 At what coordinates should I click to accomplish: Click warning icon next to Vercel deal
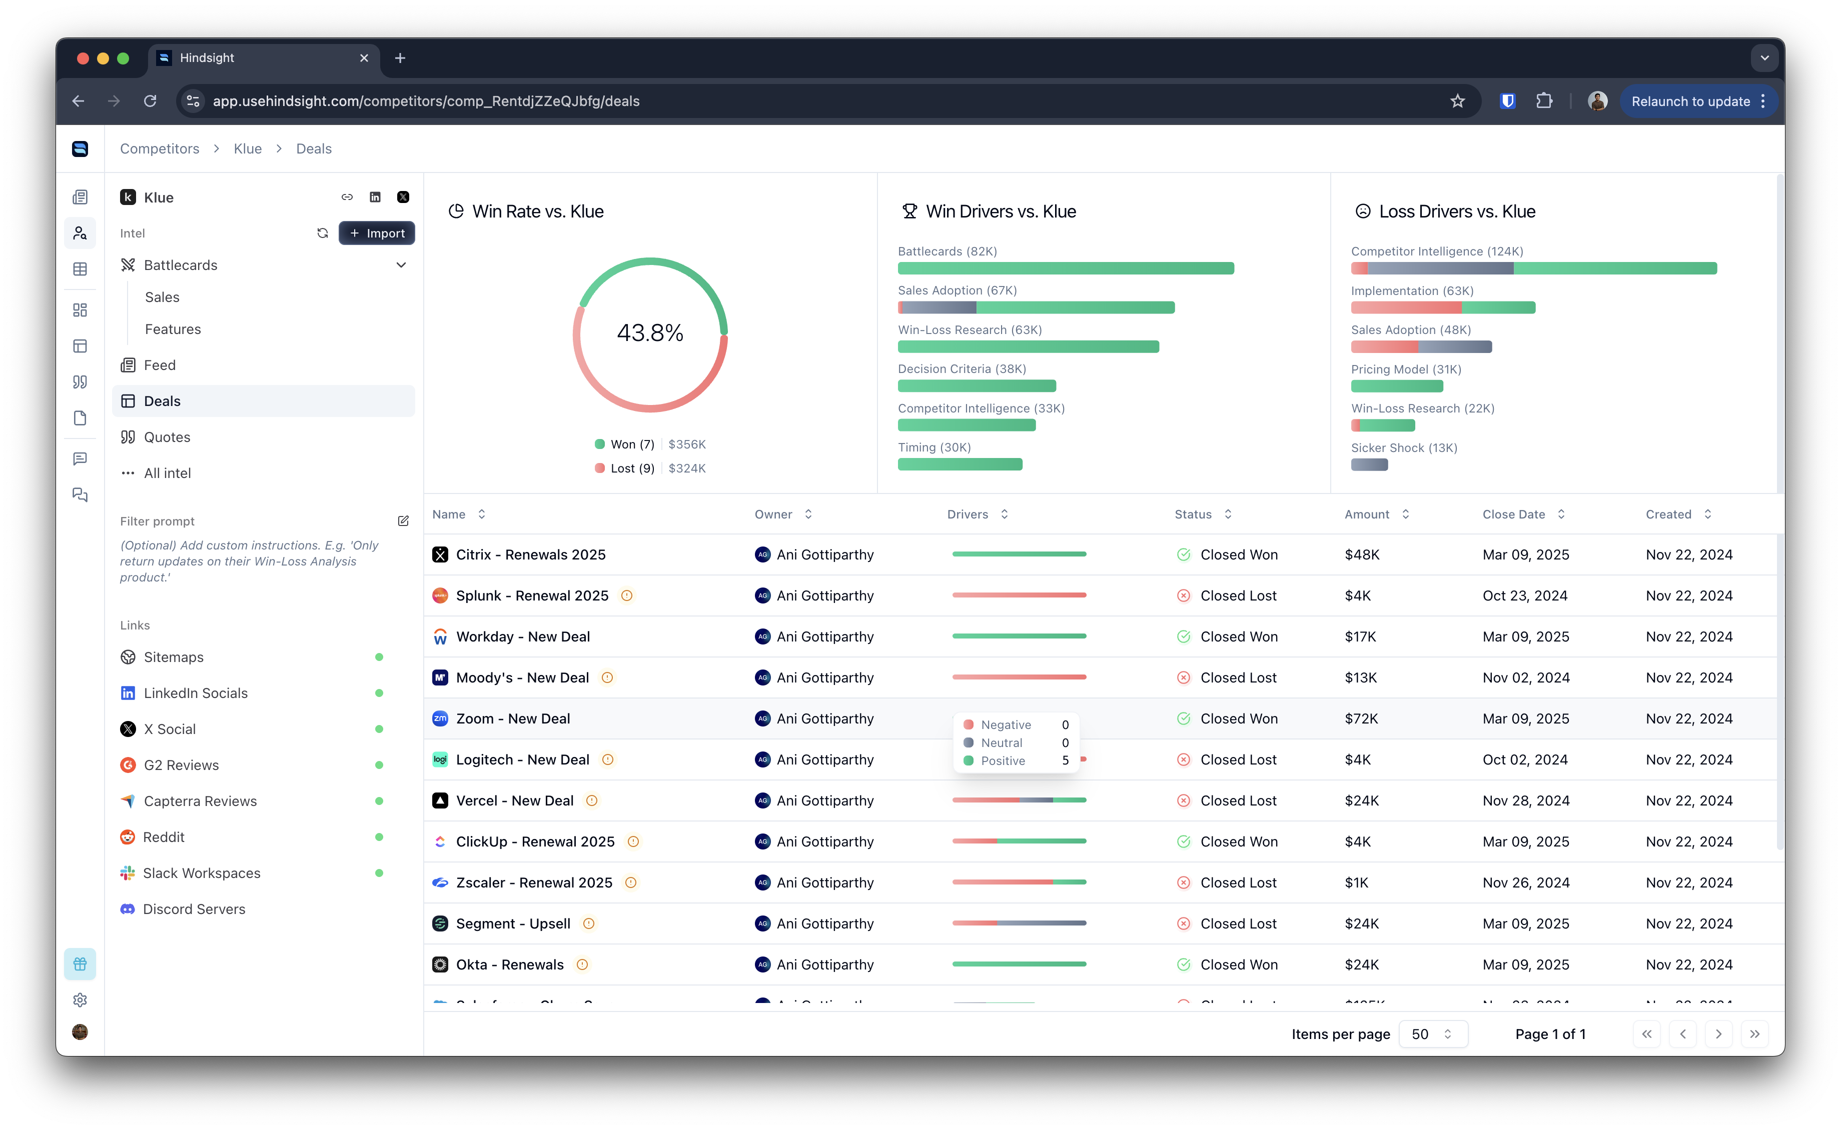click(x=592, y=800)
